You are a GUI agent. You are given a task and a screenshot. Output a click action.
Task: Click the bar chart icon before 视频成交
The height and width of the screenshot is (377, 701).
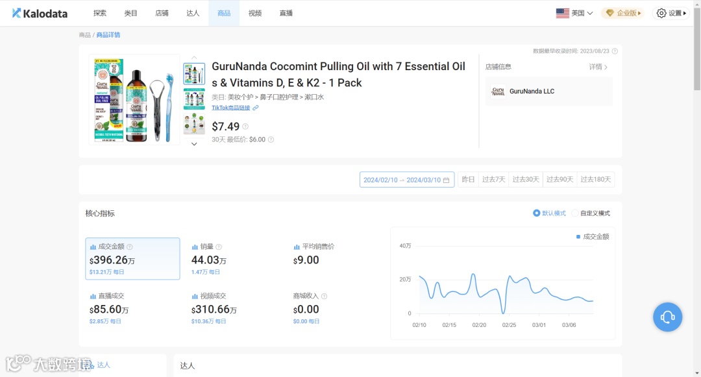[195, 296]
